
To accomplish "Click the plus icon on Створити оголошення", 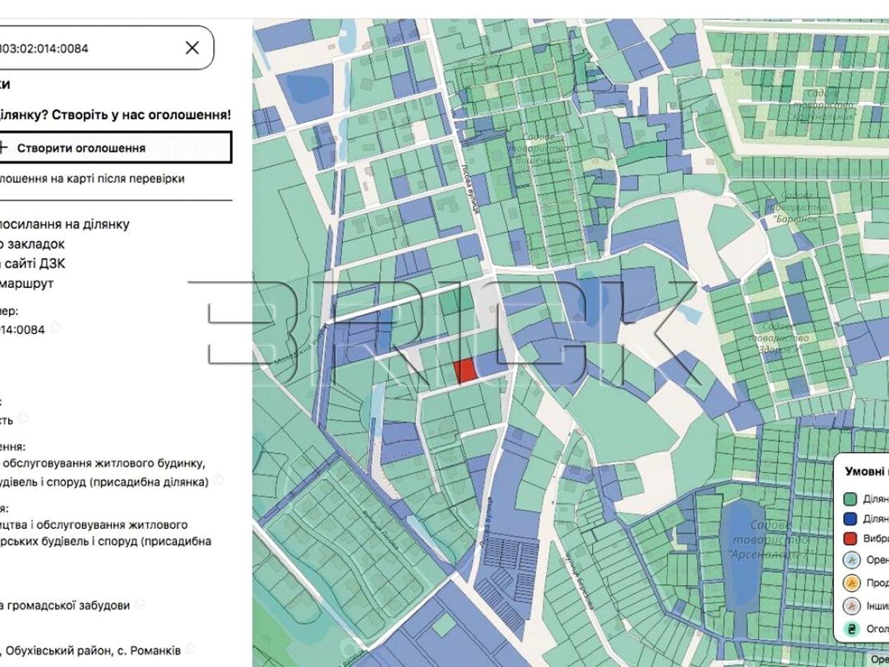I will coord(4,148).
